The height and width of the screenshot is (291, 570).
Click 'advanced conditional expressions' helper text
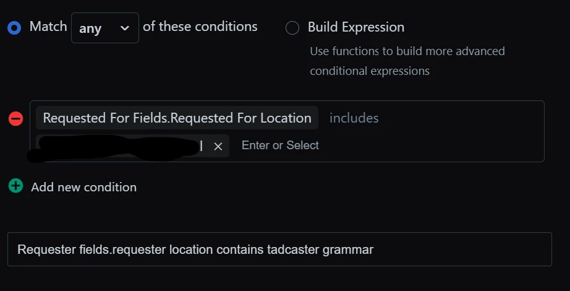(x=407, y=61)
